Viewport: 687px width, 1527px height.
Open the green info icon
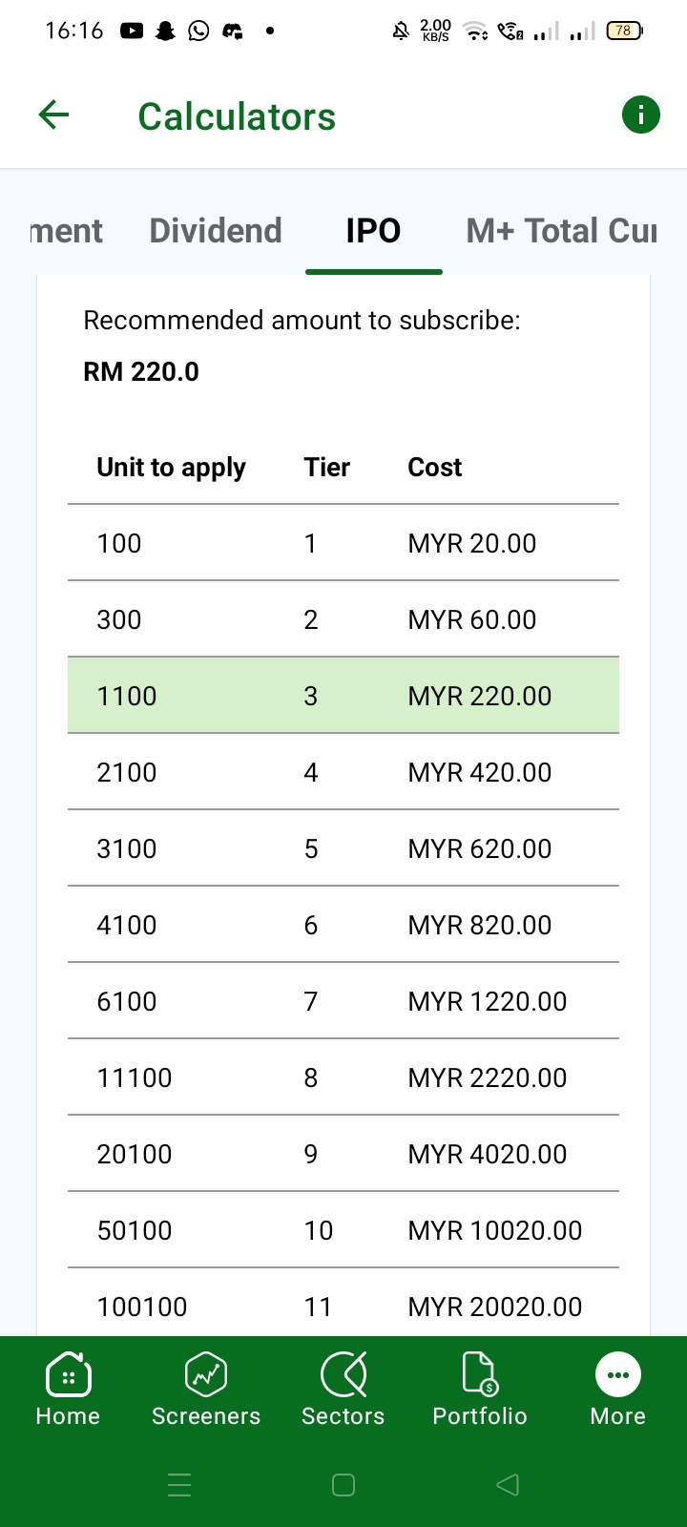click(641, 115)
